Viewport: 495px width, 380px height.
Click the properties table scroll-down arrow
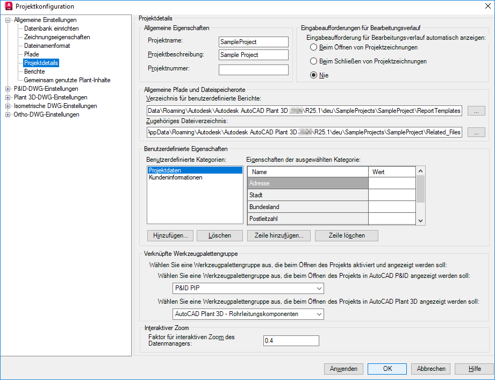pos(420,221)
